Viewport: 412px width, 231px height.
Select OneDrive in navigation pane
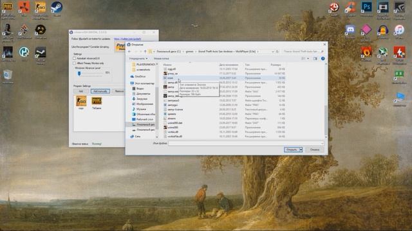point(138,76)
